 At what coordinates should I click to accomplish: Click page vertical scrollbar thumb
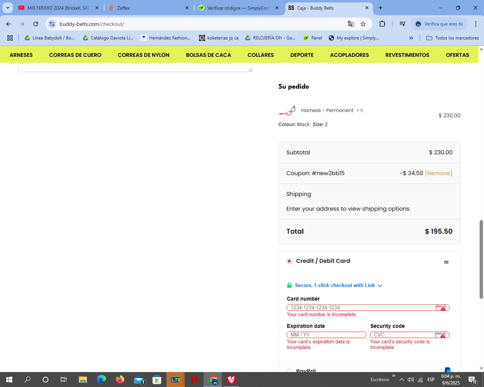pos(481,259)
